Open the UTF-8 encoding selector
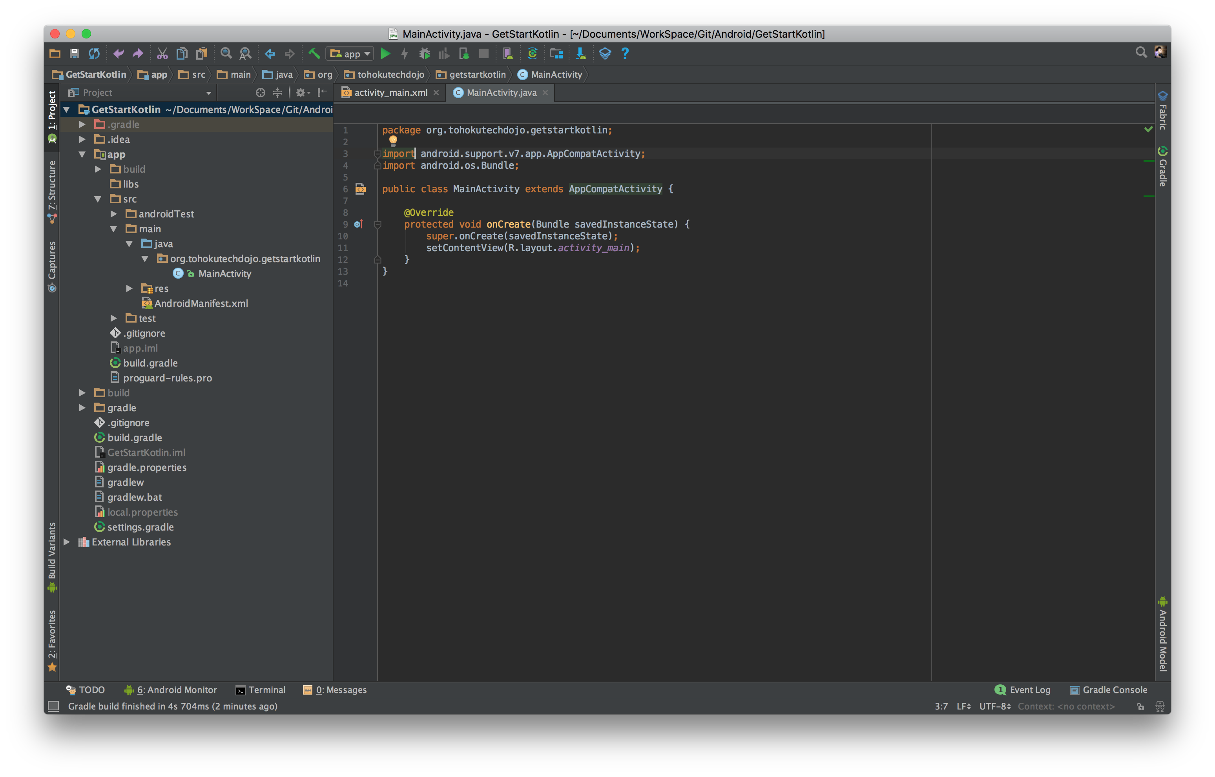 (995, 706)
